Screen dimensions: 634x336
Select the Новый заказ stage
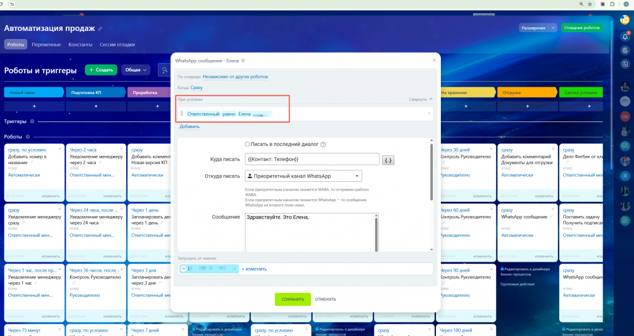tap(34, 93)
